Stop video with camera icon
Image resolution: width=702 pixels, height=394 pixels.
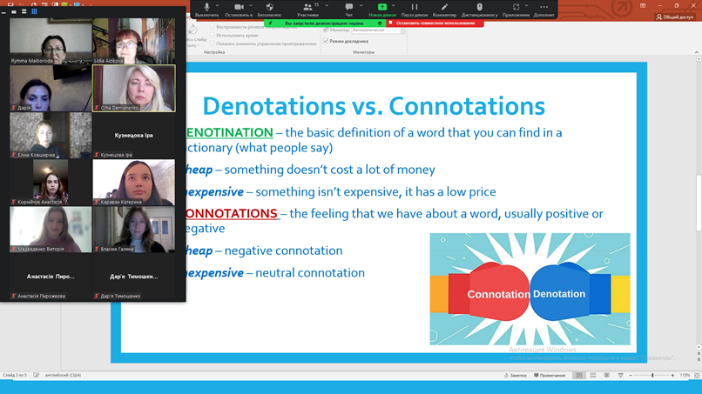coord(238,8)
